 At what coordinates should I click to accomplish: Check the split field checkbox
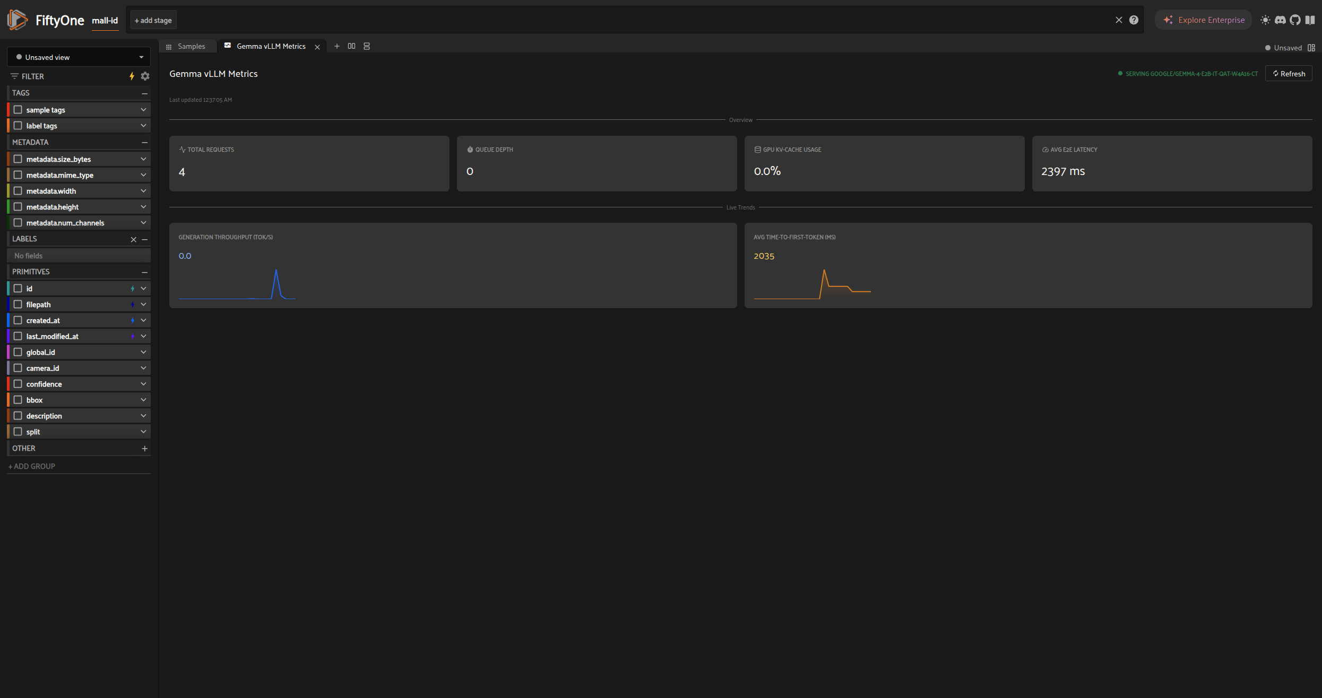18,432
